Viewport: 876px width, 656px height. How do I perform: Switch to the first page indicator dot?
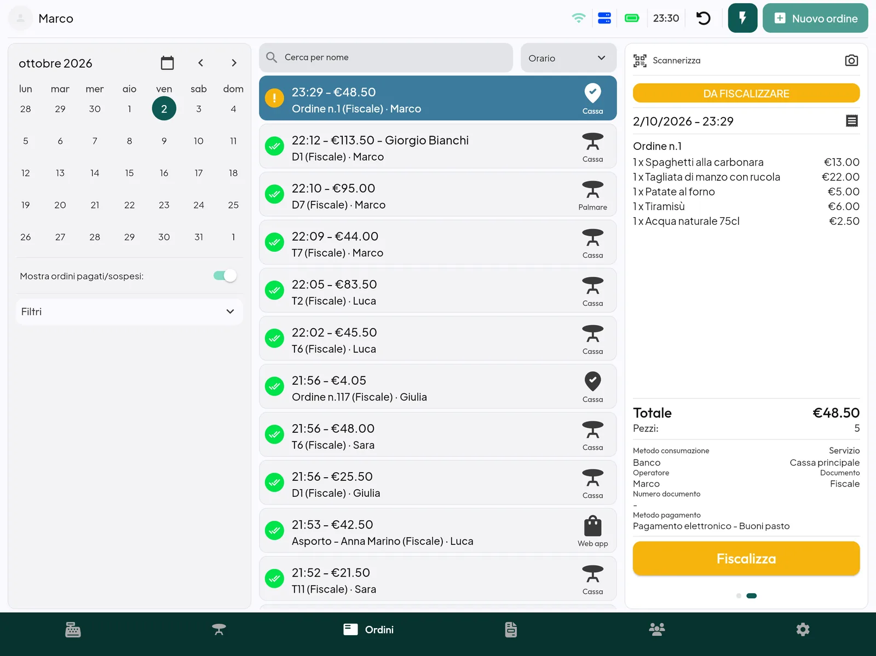click(739, 596)
